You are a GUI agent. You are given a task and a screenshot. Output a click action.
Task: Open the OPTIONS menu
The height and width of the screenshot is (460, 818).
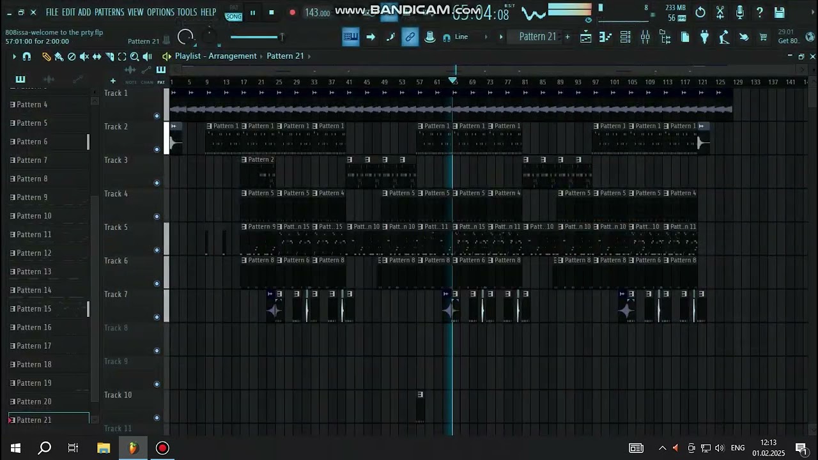160,12
